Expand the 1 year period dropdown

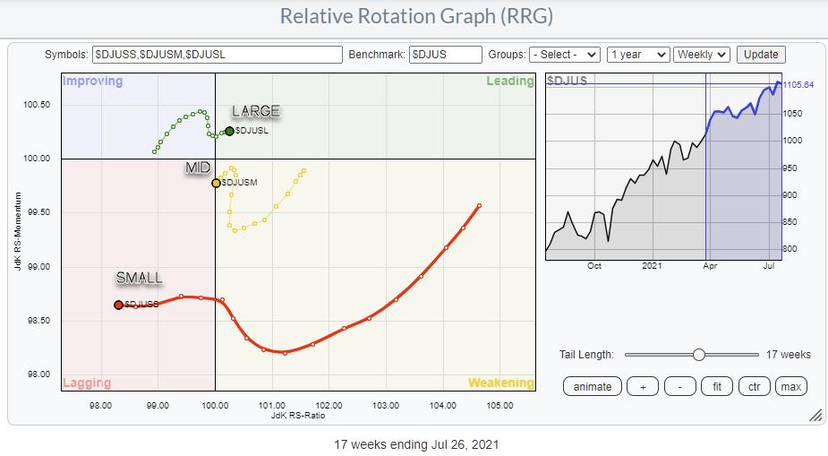coord(637,55)
